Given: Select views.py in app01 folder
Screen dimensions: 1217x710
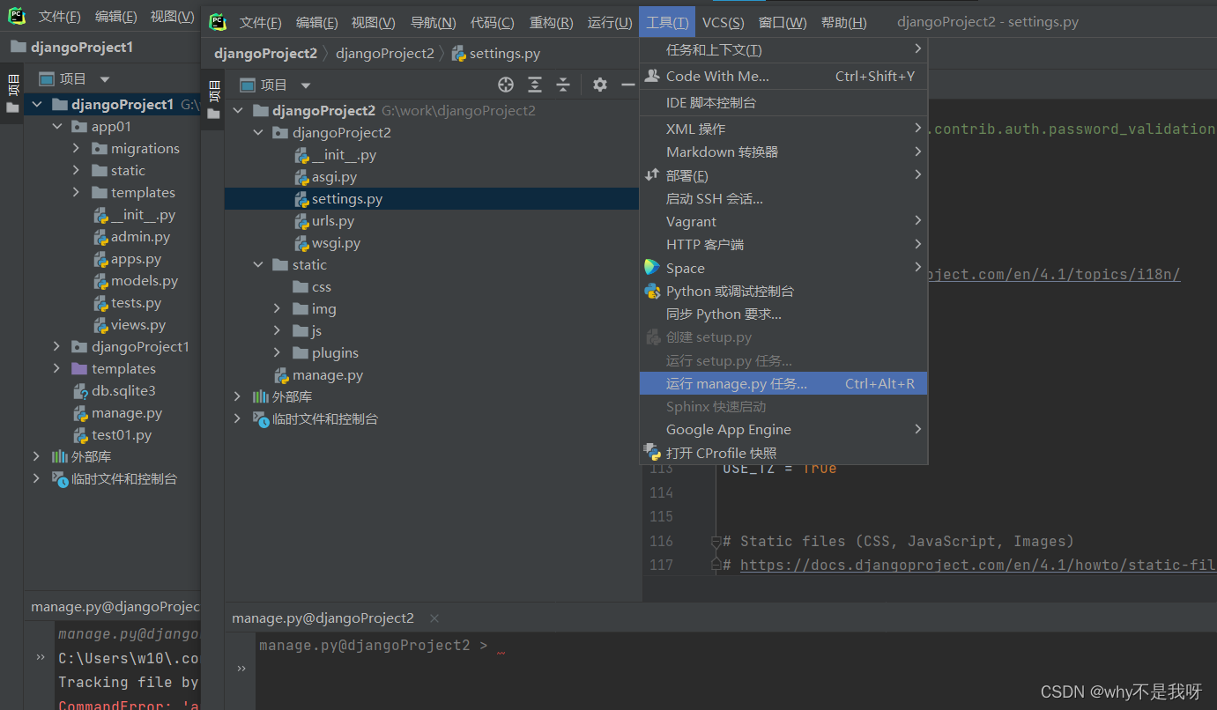Looking at the screenshot, I should pyautogui.click(x=138, y=325).
